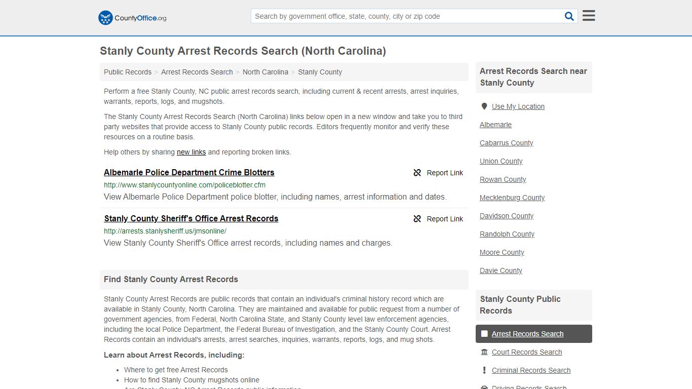Follow the 'new links' hyperlink
Image resolution: width=692 pixels, height=389 pixels.
click(x=191, y=152)
